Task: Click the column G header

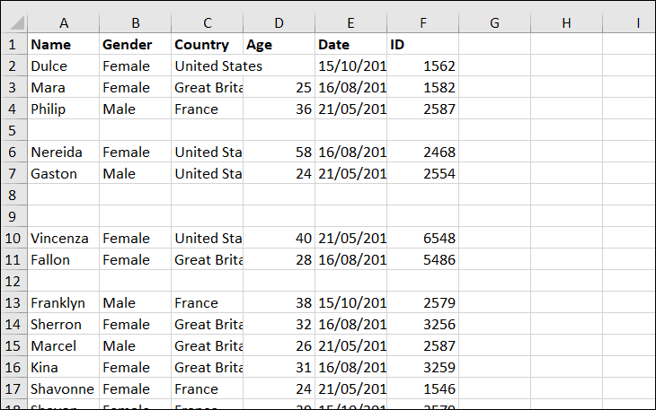Action: point(494,23)
